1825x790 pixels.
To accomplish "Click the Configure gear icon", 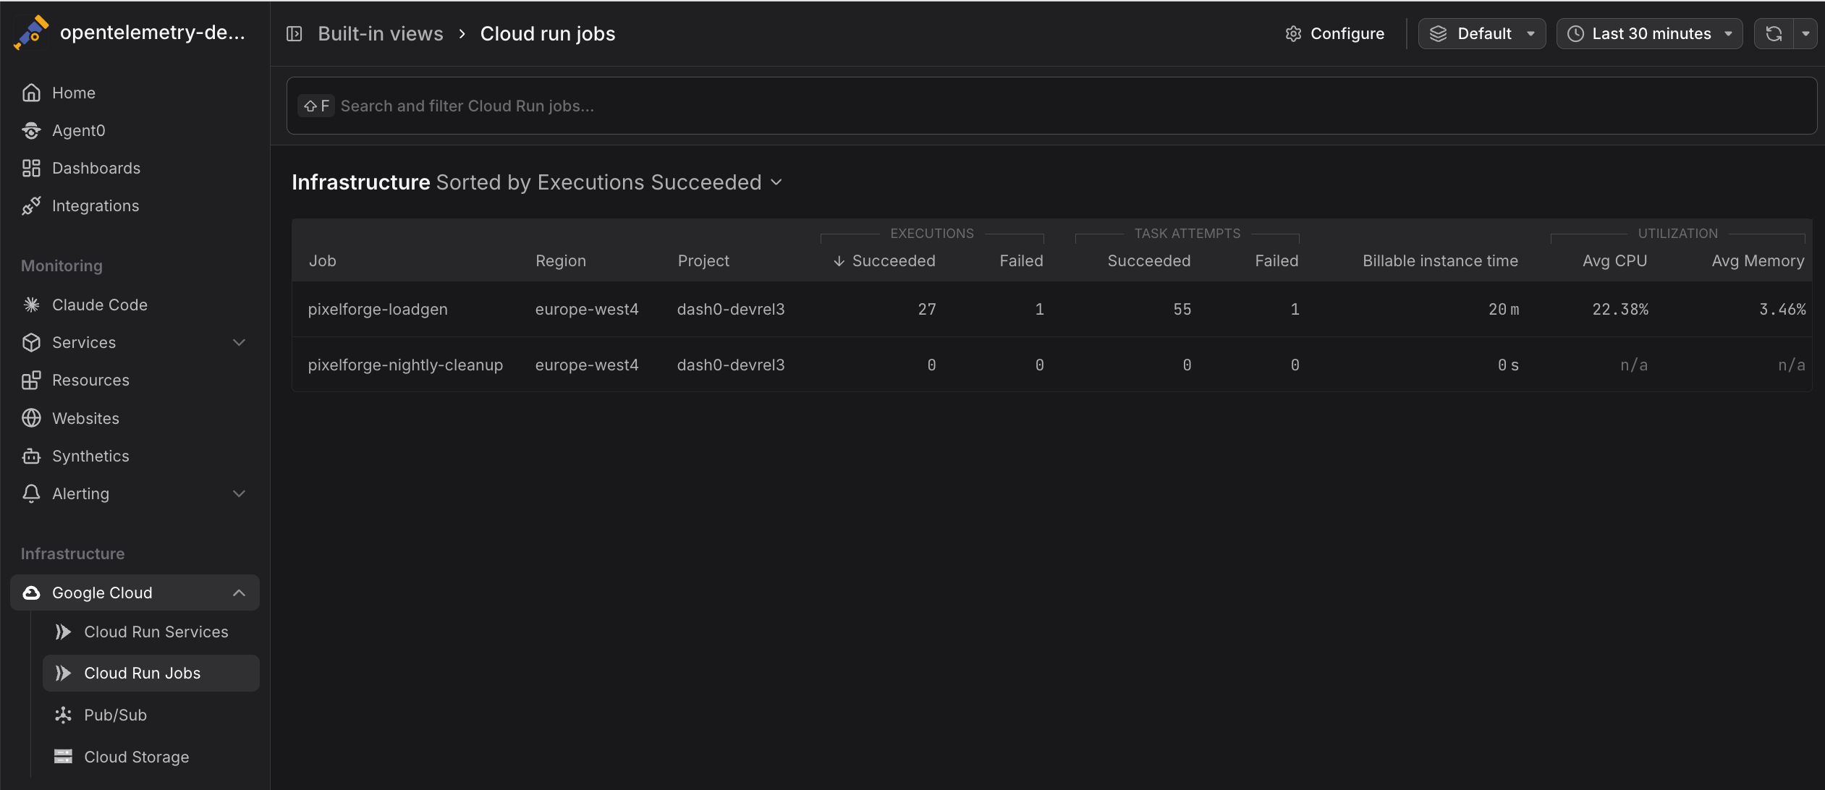I will click(1293, 34).
